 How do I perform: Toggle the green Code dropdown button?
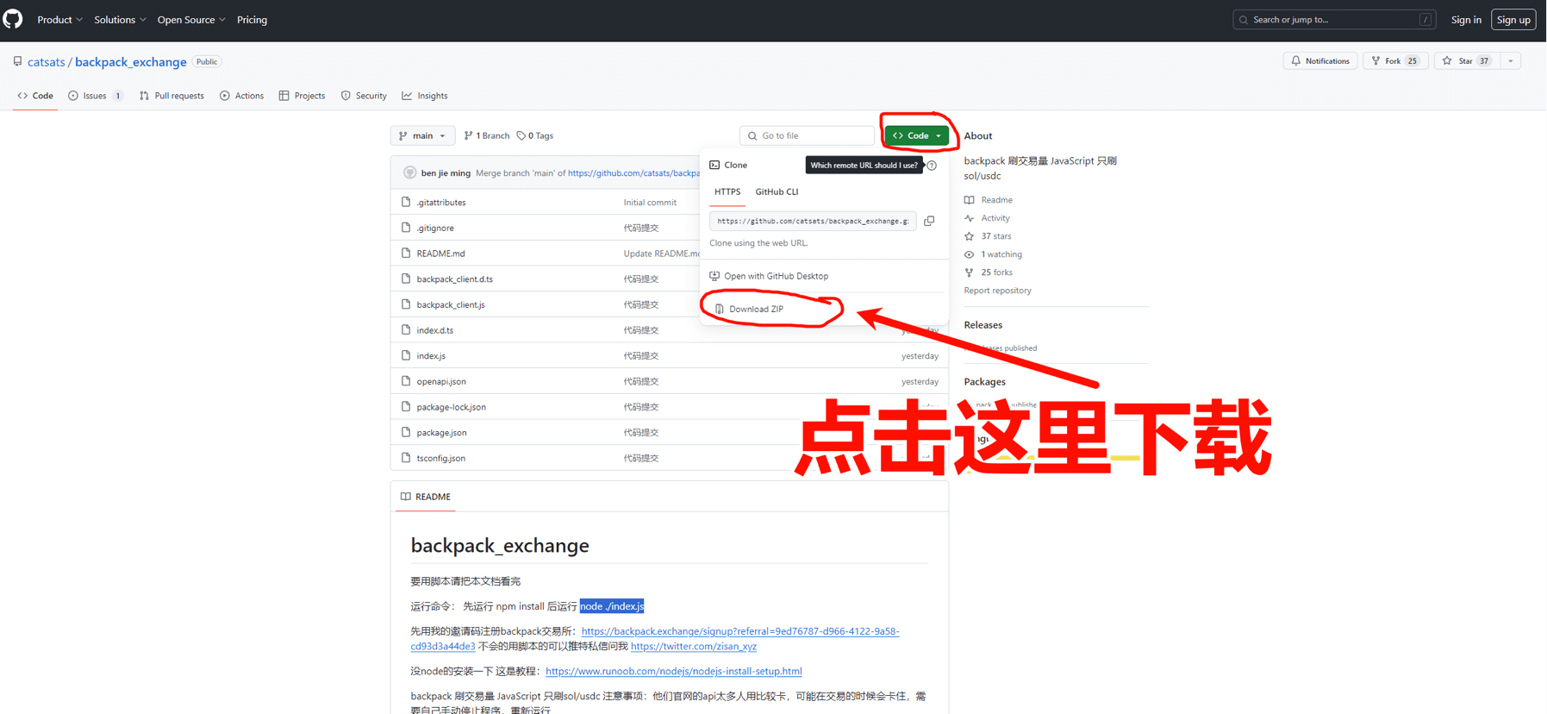click(x=916, y=135)
